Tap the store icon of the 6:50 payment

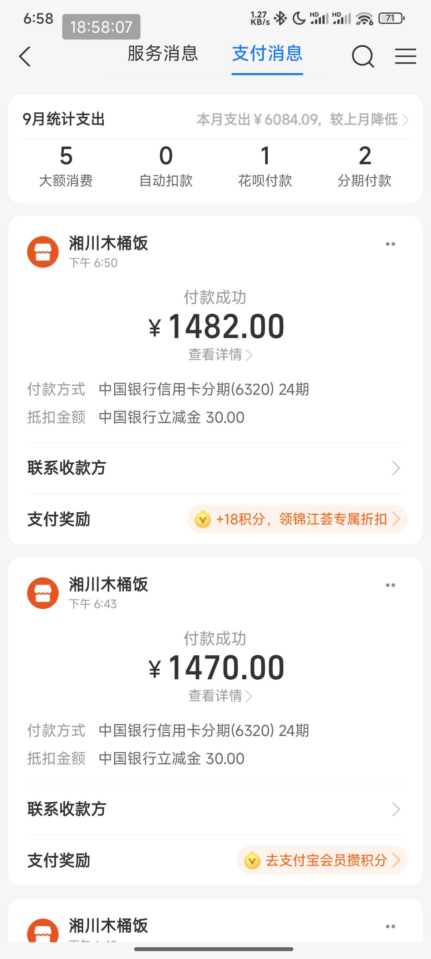43,252
